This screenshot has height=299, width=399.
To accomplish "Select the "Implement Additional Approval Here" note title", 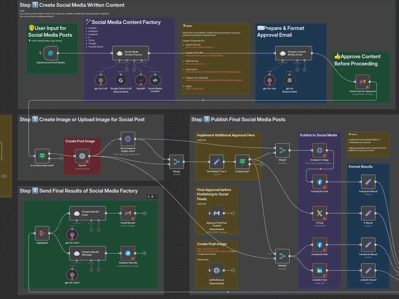I will 226,135.
